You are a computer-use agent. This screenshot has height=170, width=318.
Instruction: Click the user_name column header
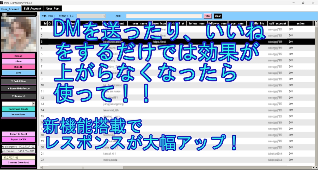pyautogui.click(x=140, y=23)
